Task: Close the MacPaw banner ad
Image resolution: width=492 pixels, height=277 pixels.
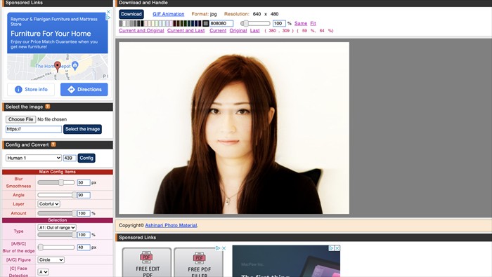Action: (337, 248)
